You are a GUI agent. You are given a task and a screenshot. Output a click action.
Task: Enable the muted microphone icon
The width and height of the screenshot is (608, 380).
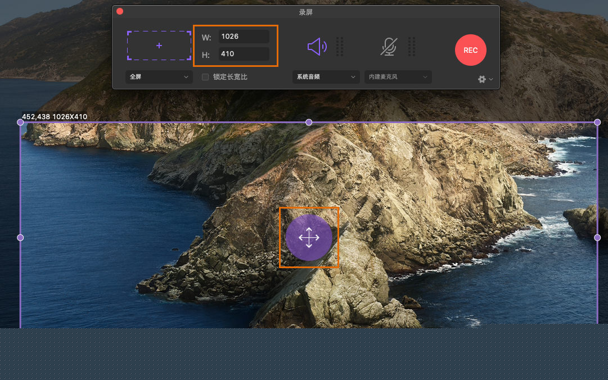pyautogui.click(x=388, y=47)
